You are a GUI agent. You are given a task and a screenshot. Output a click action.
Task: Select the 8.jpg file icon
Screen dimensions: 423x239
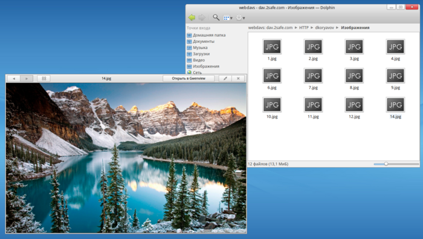pyautogui.click(x=354, y=76)
